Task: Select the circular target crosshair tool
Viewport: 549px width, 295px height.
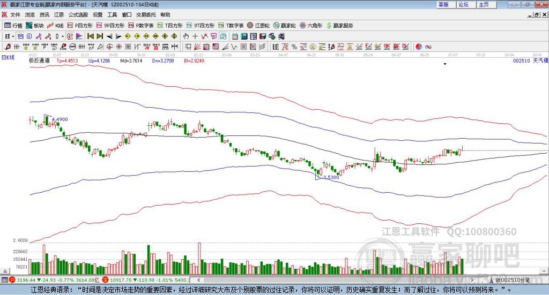Action: (109, 47)
